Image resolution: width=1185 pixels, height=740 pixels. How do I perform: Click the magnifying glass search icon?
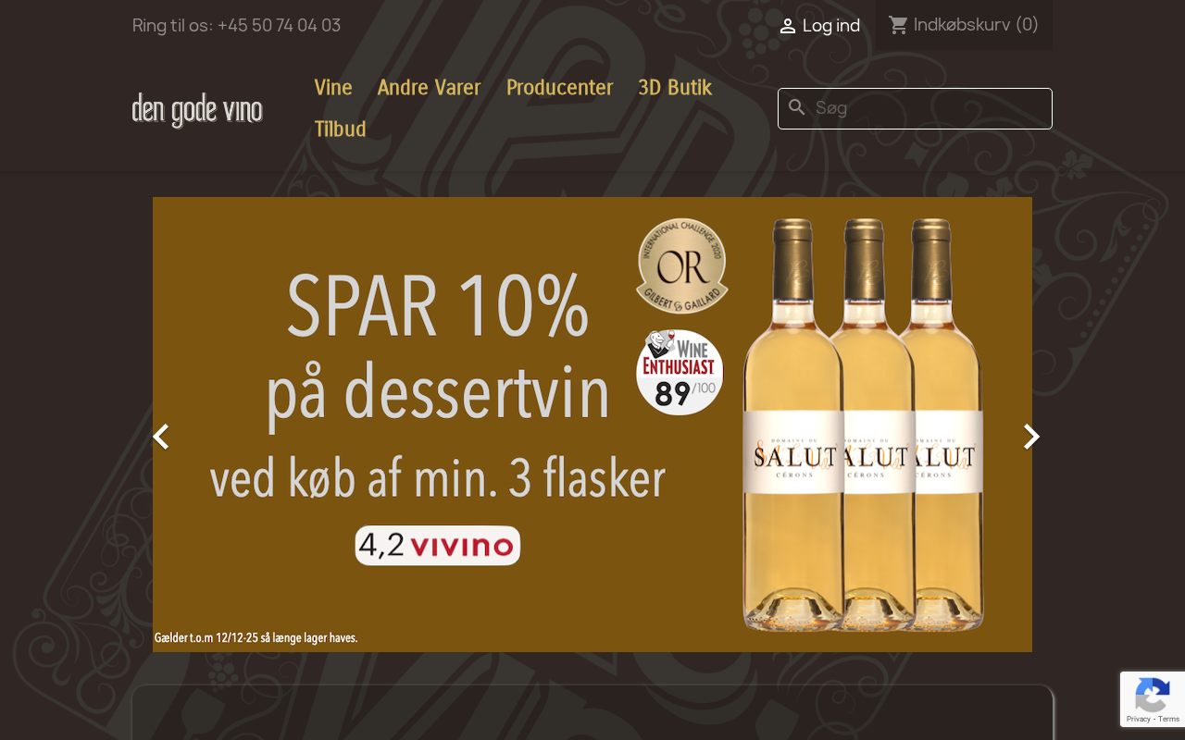797,108
